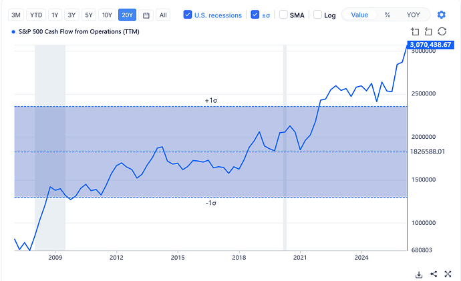
Task: Click the U.S. recessions label
Action: (x=218, y=15)
